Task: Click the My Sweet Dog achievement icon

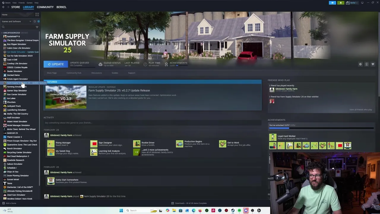Action: point(51,152)
